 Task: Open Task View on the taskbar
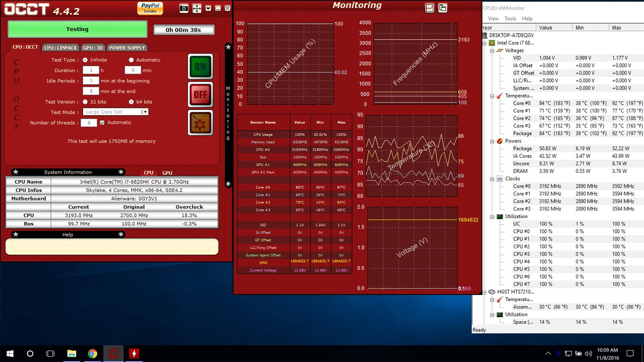[x=50, y=354]
